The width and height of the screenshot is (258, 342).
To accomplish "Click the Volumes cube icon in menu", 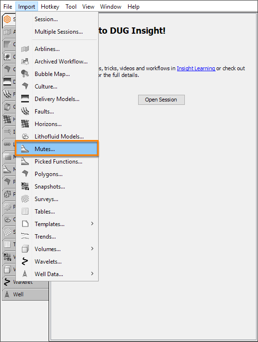I will 25,249.
